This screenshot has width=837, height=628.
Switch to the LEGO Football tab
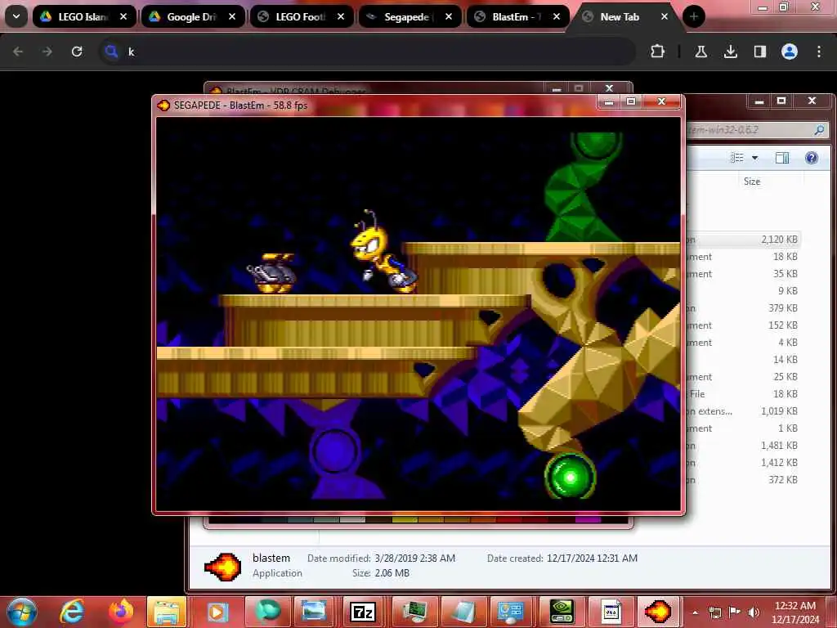coord(301,16)
